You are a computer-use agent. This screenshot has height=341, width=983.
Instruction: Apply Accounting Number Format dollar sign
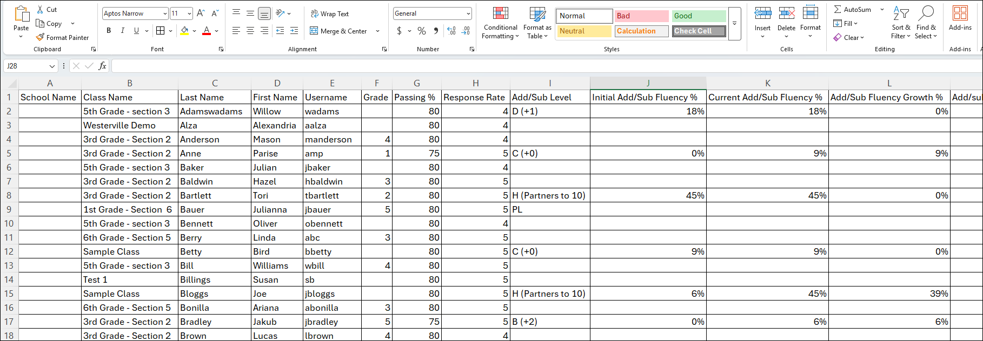click(400, 31)
